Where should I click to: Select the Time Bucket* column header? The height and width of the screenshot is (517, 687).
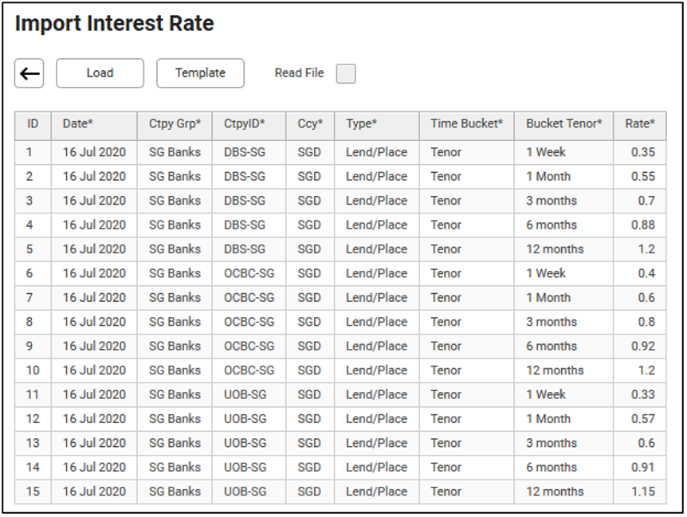[x=466, y=124]
